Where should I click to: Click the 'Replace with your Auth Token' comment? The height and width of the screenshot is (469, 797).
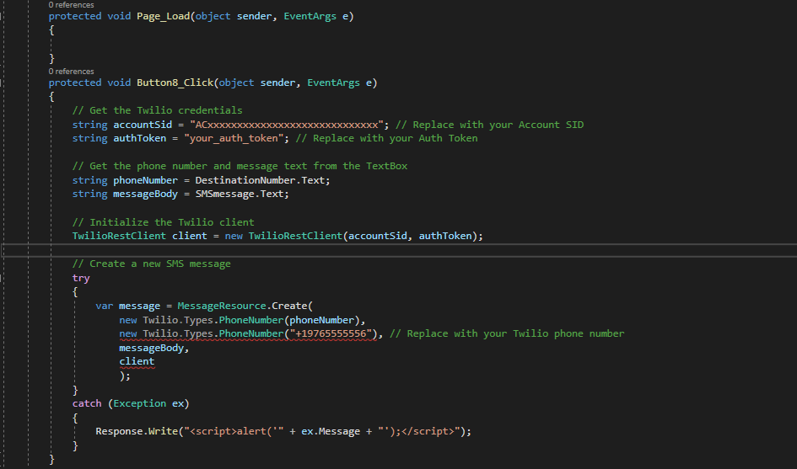pyautogui.click(x=386, y=139)
